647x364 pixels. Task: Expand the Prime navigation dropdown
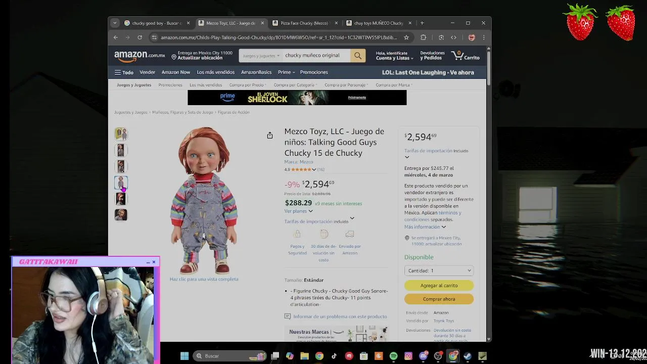[286, 72]
